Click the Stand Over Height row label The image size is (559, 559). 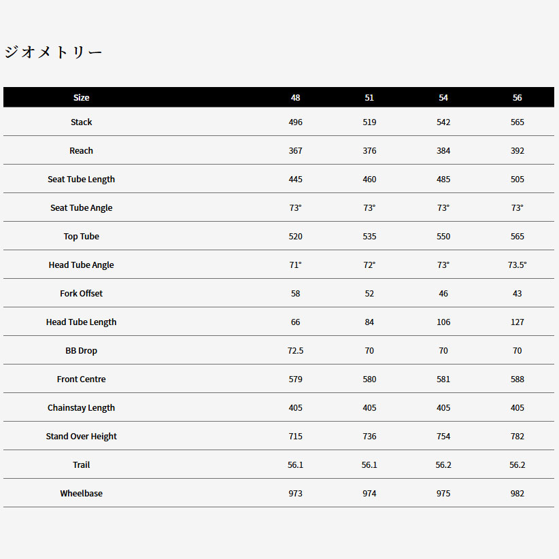point(82,437)
